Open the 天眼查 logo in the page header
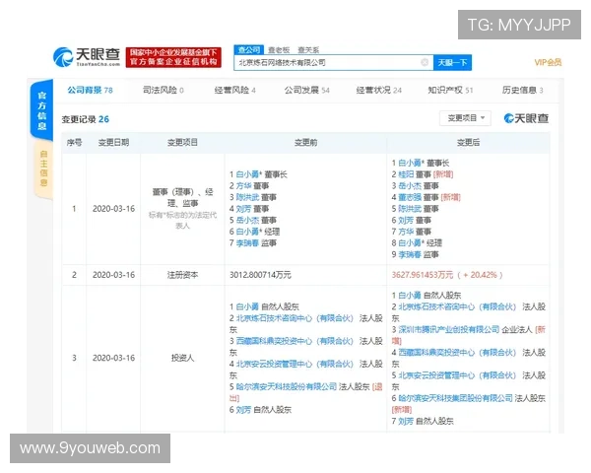 click(x=87, y=57)
